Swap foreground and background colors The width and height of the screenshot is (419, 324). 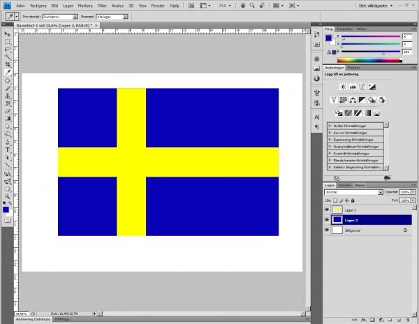tap(10, 203)
